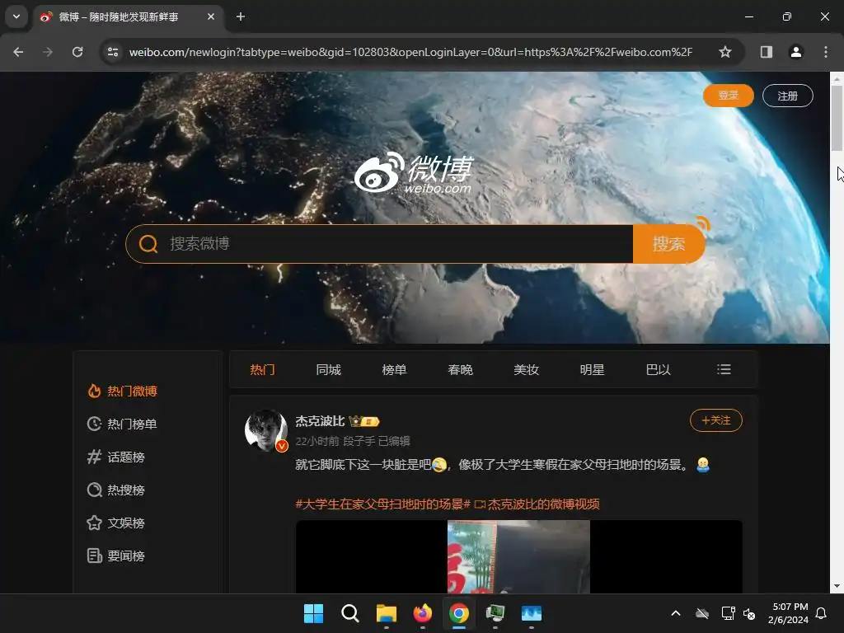Viewport: 844px width, 633px height.
Task: Show hidden system tray icons
Action: [676, 613]
